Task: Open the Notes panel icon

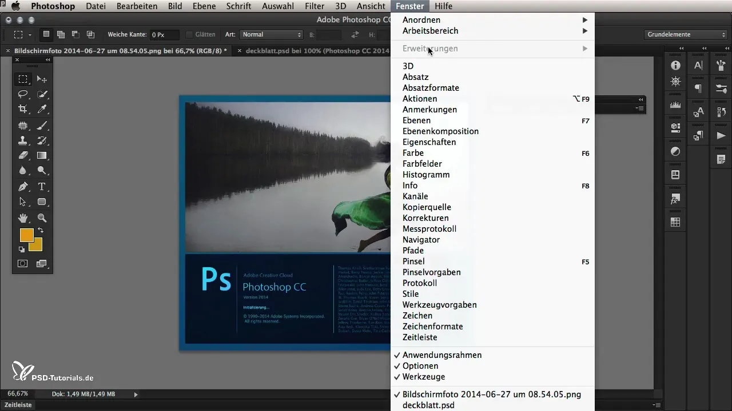Action: 721,159
